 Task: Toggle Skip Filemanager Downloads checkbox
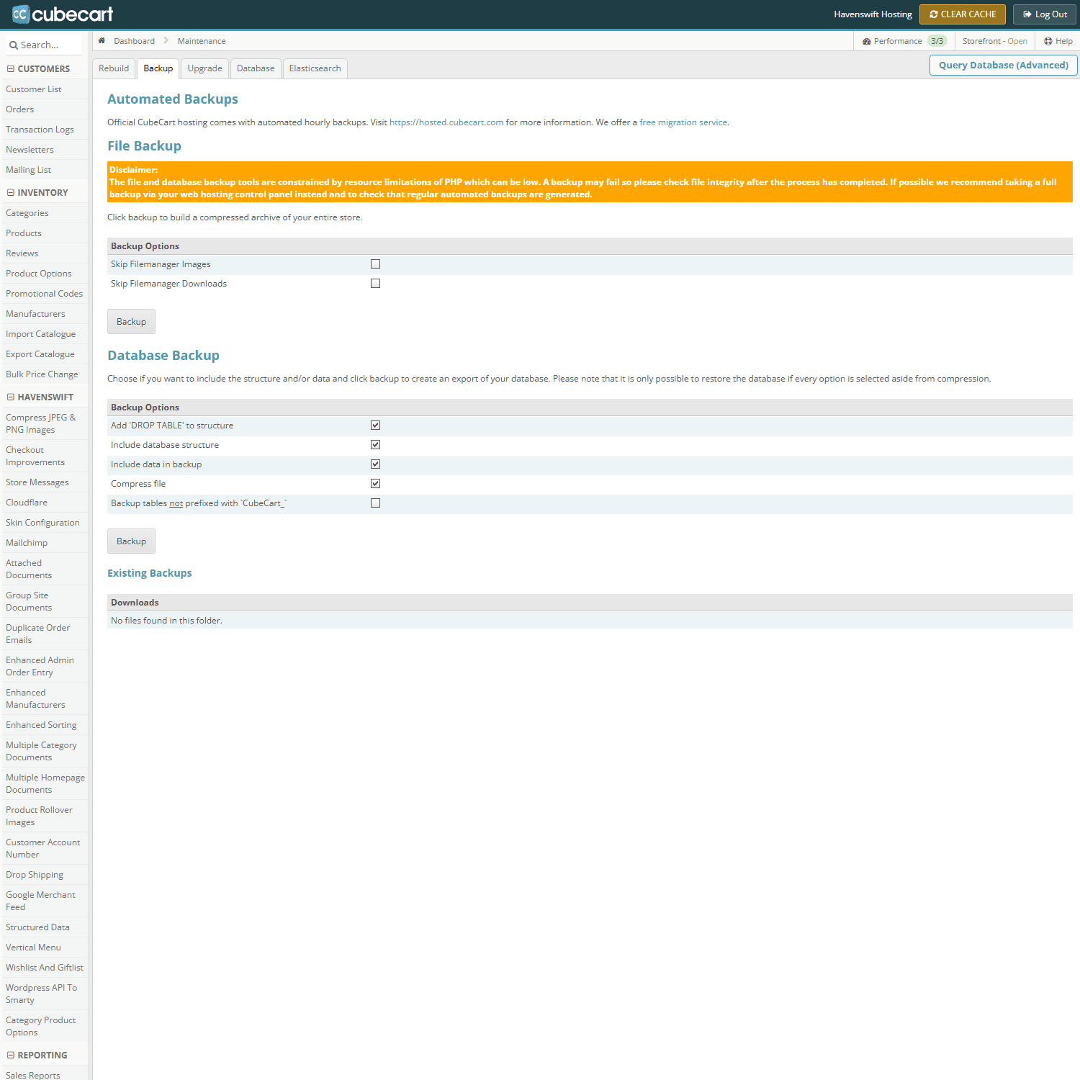pyautogui.click(x=375, y=284)
